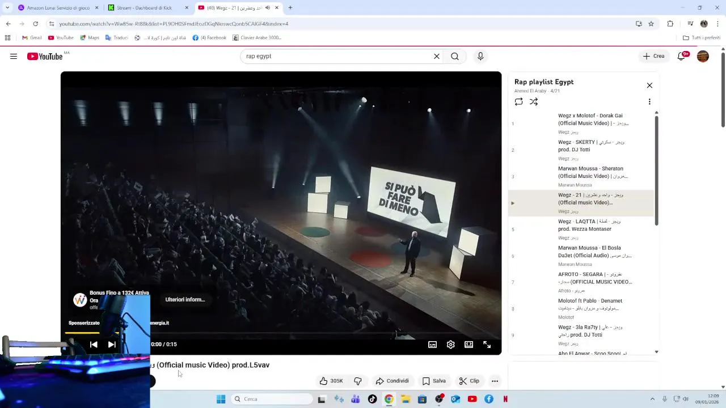Open player settings gear
Viewport: 726px width, 408px height.
click(x=450, y=344)
